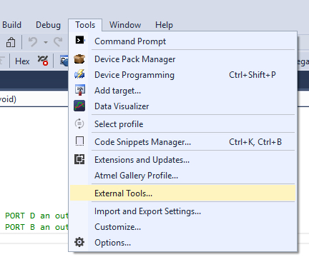Screen dimensions: 309x257
Task: Click the Options gear icon
Action: (x=79, y=242)
